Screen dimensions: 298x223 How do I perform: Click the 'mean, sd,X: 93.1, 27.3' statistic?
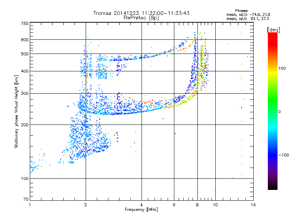248,19
